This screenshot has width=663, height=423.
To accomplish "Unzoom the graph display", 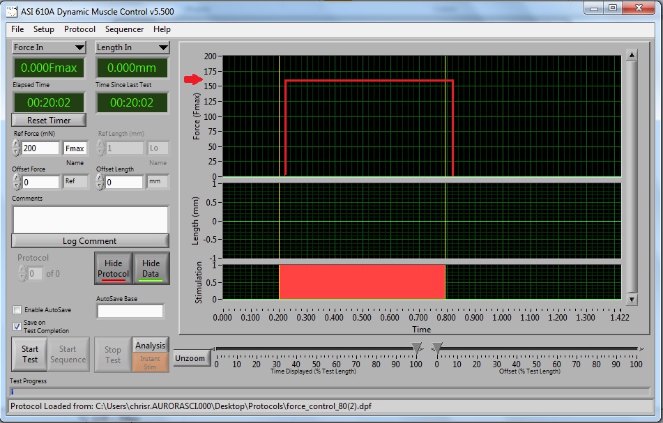I will click(190, 358).
